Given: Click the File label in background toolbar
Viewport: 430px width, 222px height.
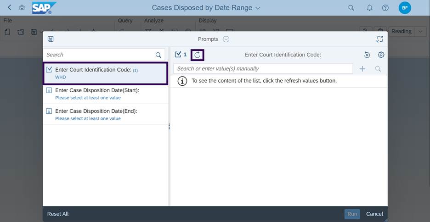Looking at the screenshot, I should tap(8, 21).
